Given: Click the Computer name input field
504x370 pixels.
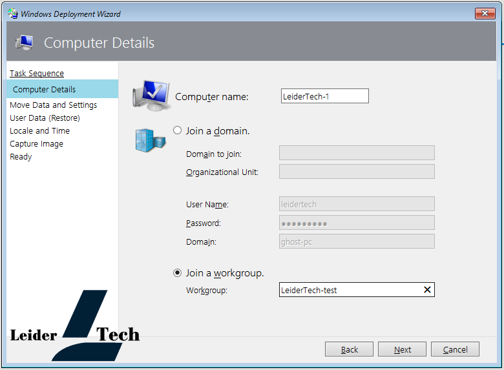Looking at the screenshot, I should (324, 96).
